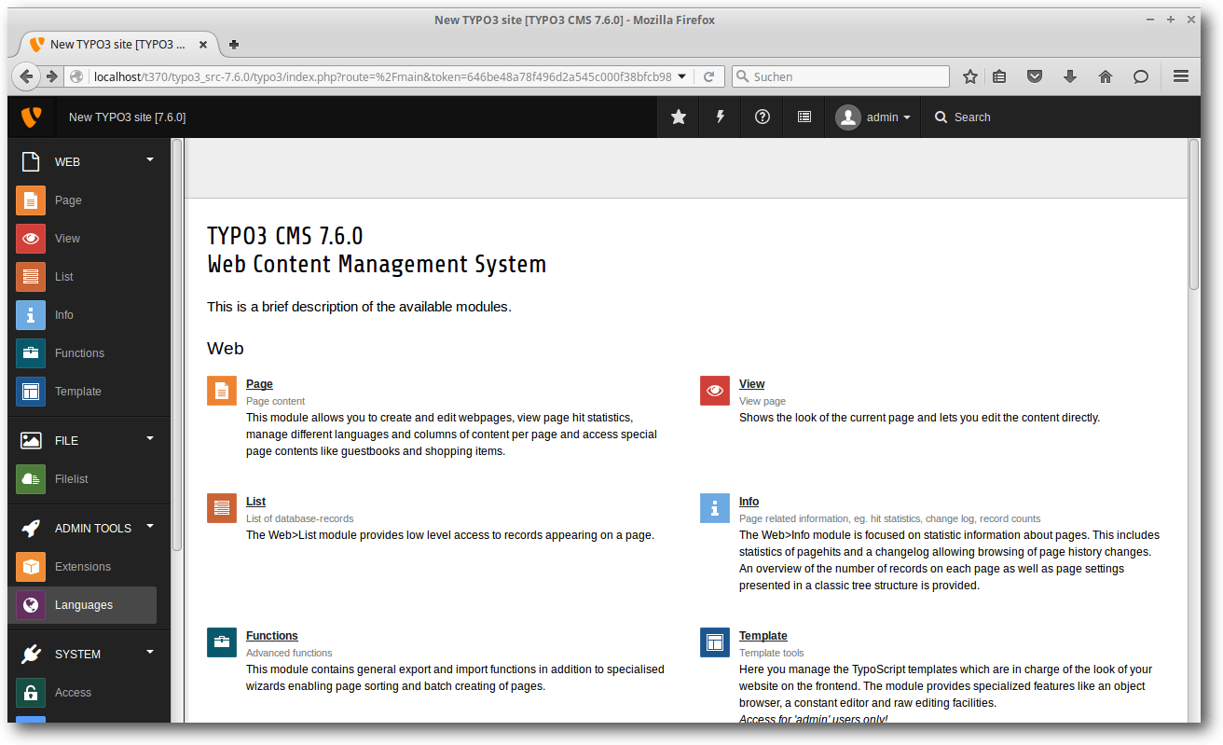Image resolution: width=1223 pixels, height=745 pixels.
Task: Click the Functions briefcase icon in content
Action: click(x=222, y=642)
